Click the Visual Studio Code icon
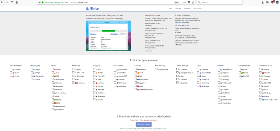The width and height of the screenshot is (280, 131). pos(263,100)
